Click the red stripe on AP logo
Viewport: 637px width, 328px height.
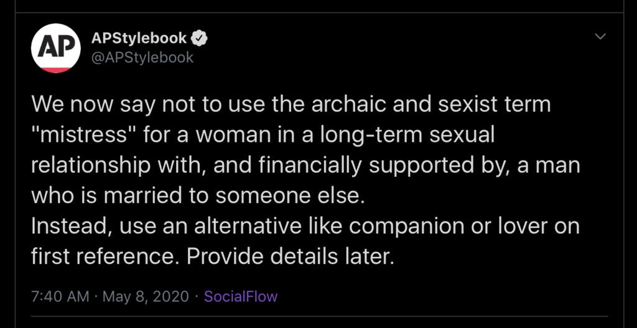[55, 70]
